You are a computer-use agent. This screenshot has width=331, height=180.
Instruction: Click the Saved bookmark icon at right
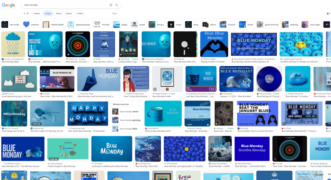327,14
